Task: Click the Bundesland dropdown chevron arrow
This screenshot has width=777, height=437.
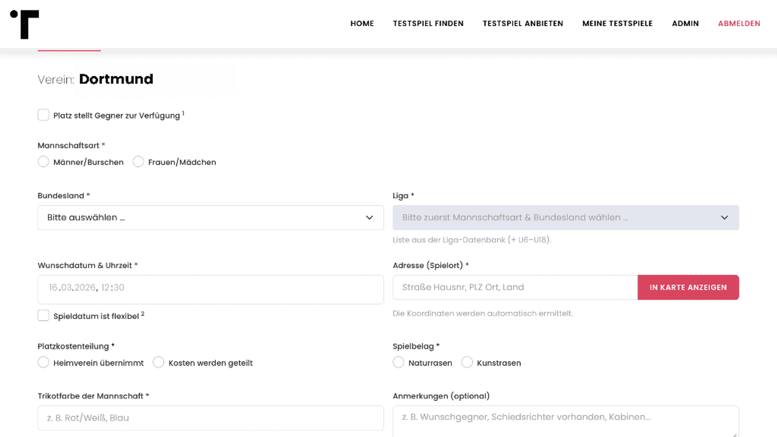Action: click(369, 218)
